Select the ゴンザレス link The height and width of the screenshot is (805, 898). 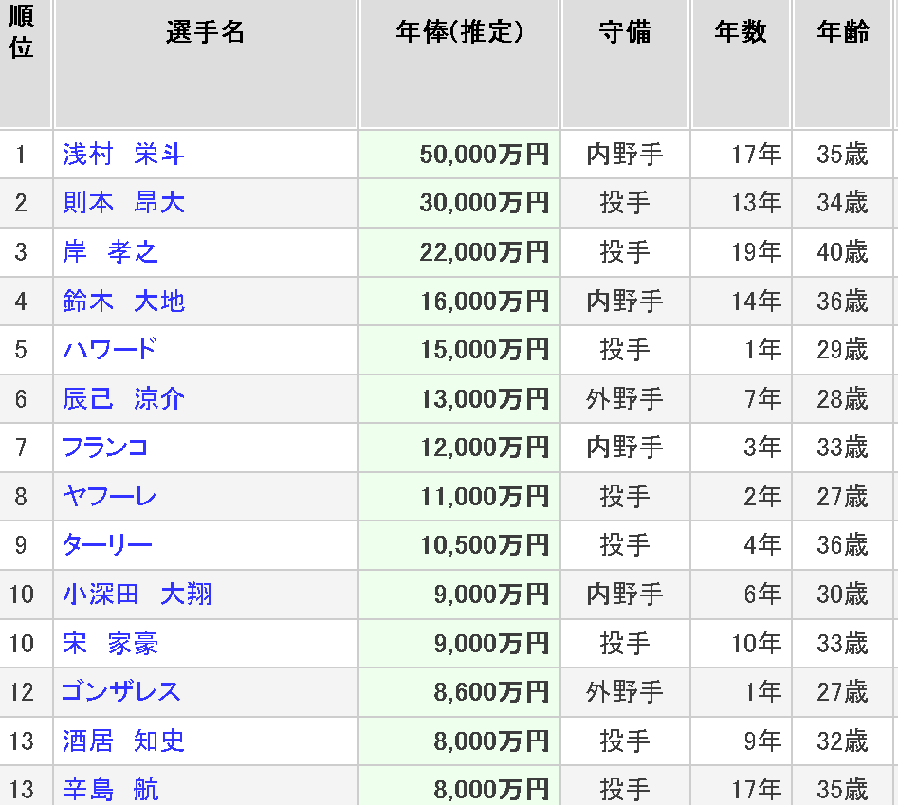[120, 692]
